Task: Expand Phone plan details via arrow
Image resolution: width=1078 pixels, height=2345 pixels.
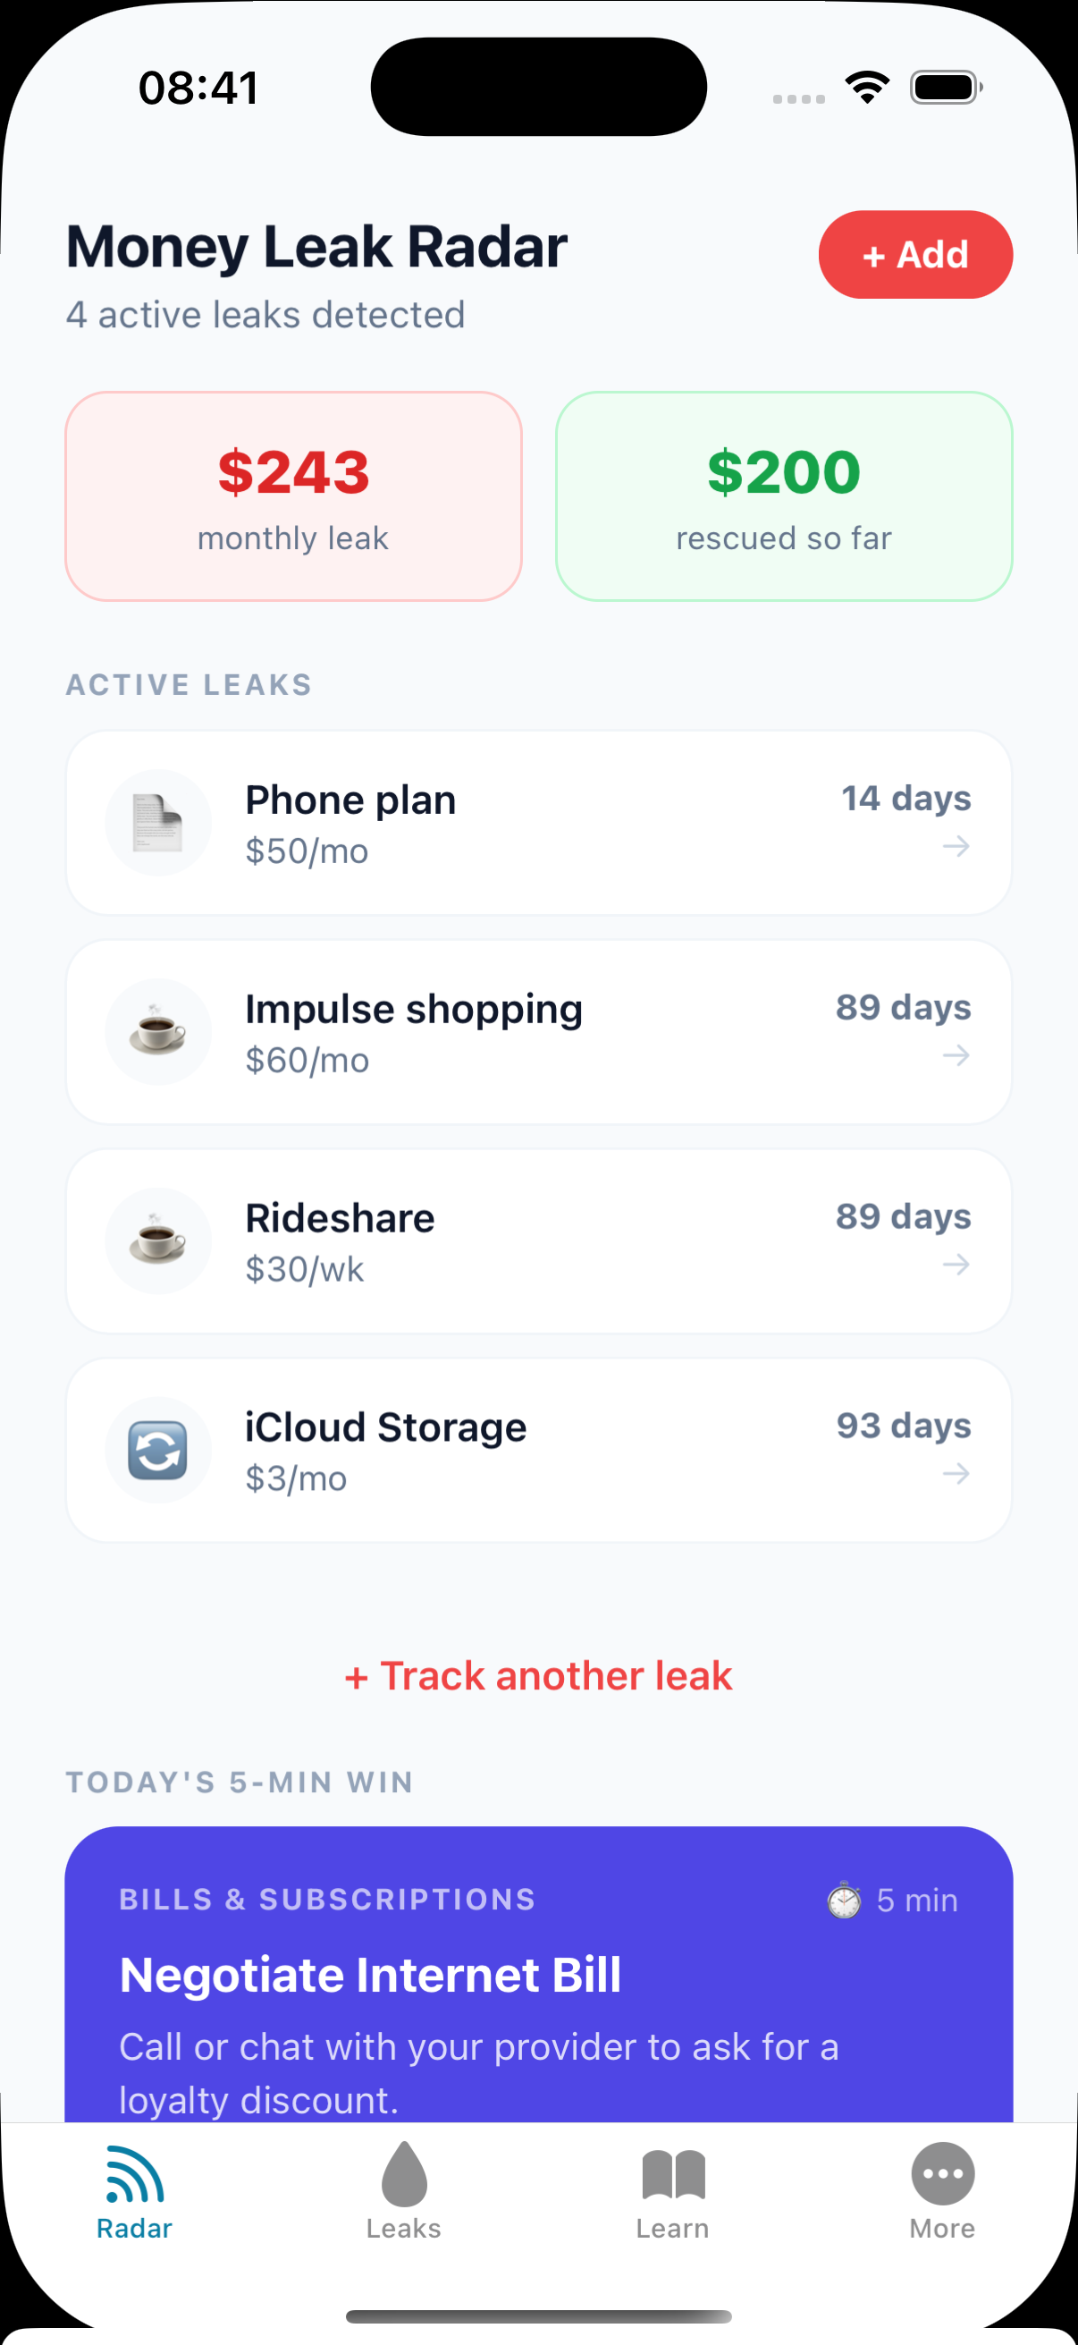Action: pyautogui.click(x=956, y=847)
